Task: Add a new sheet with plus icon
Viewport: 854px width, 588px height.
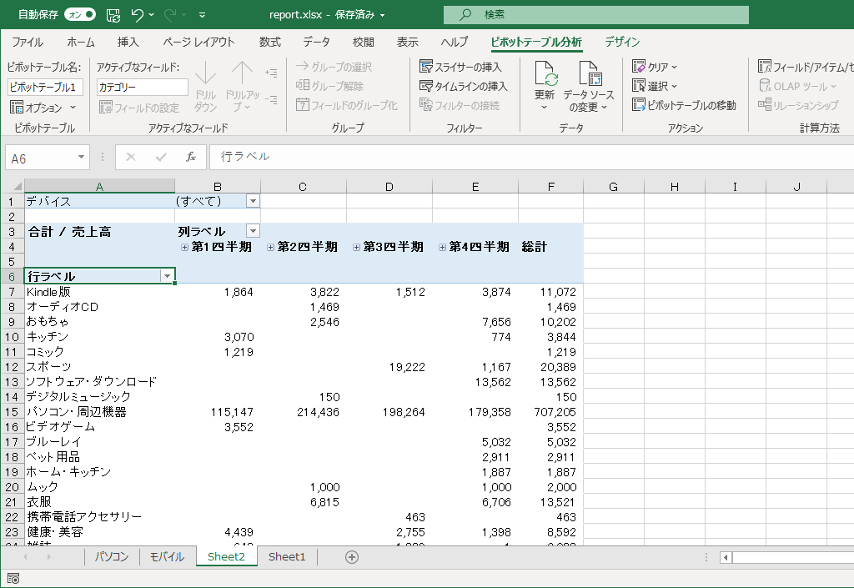Action: click(352, 557)
